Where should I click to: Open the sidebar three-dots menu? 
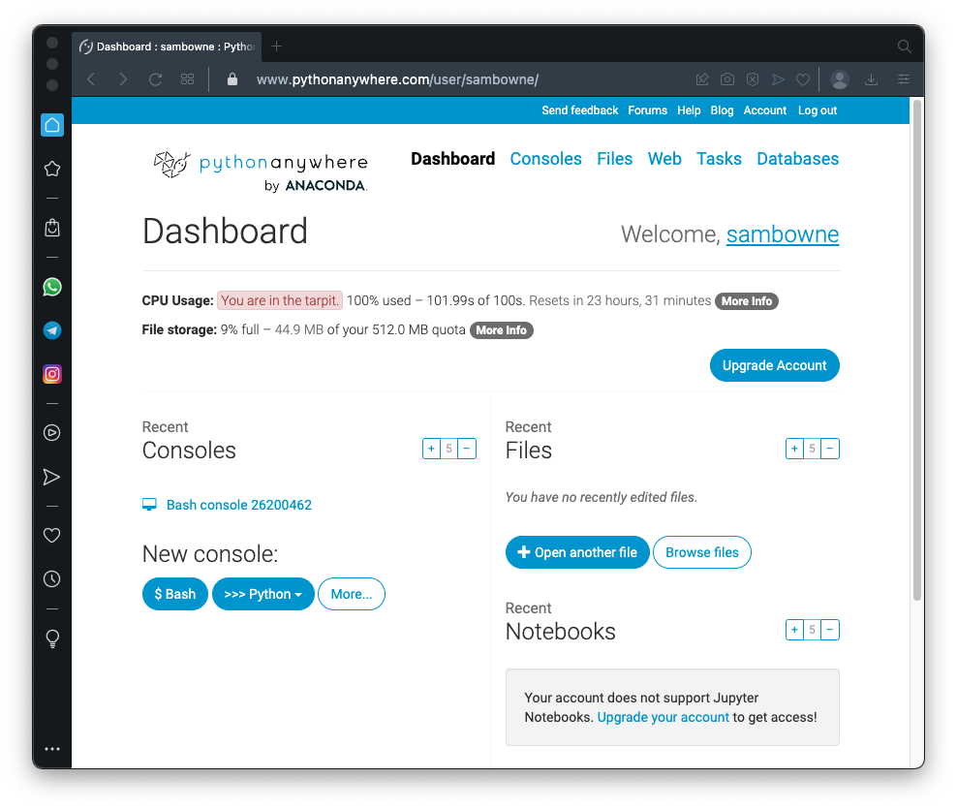[52, 749]
